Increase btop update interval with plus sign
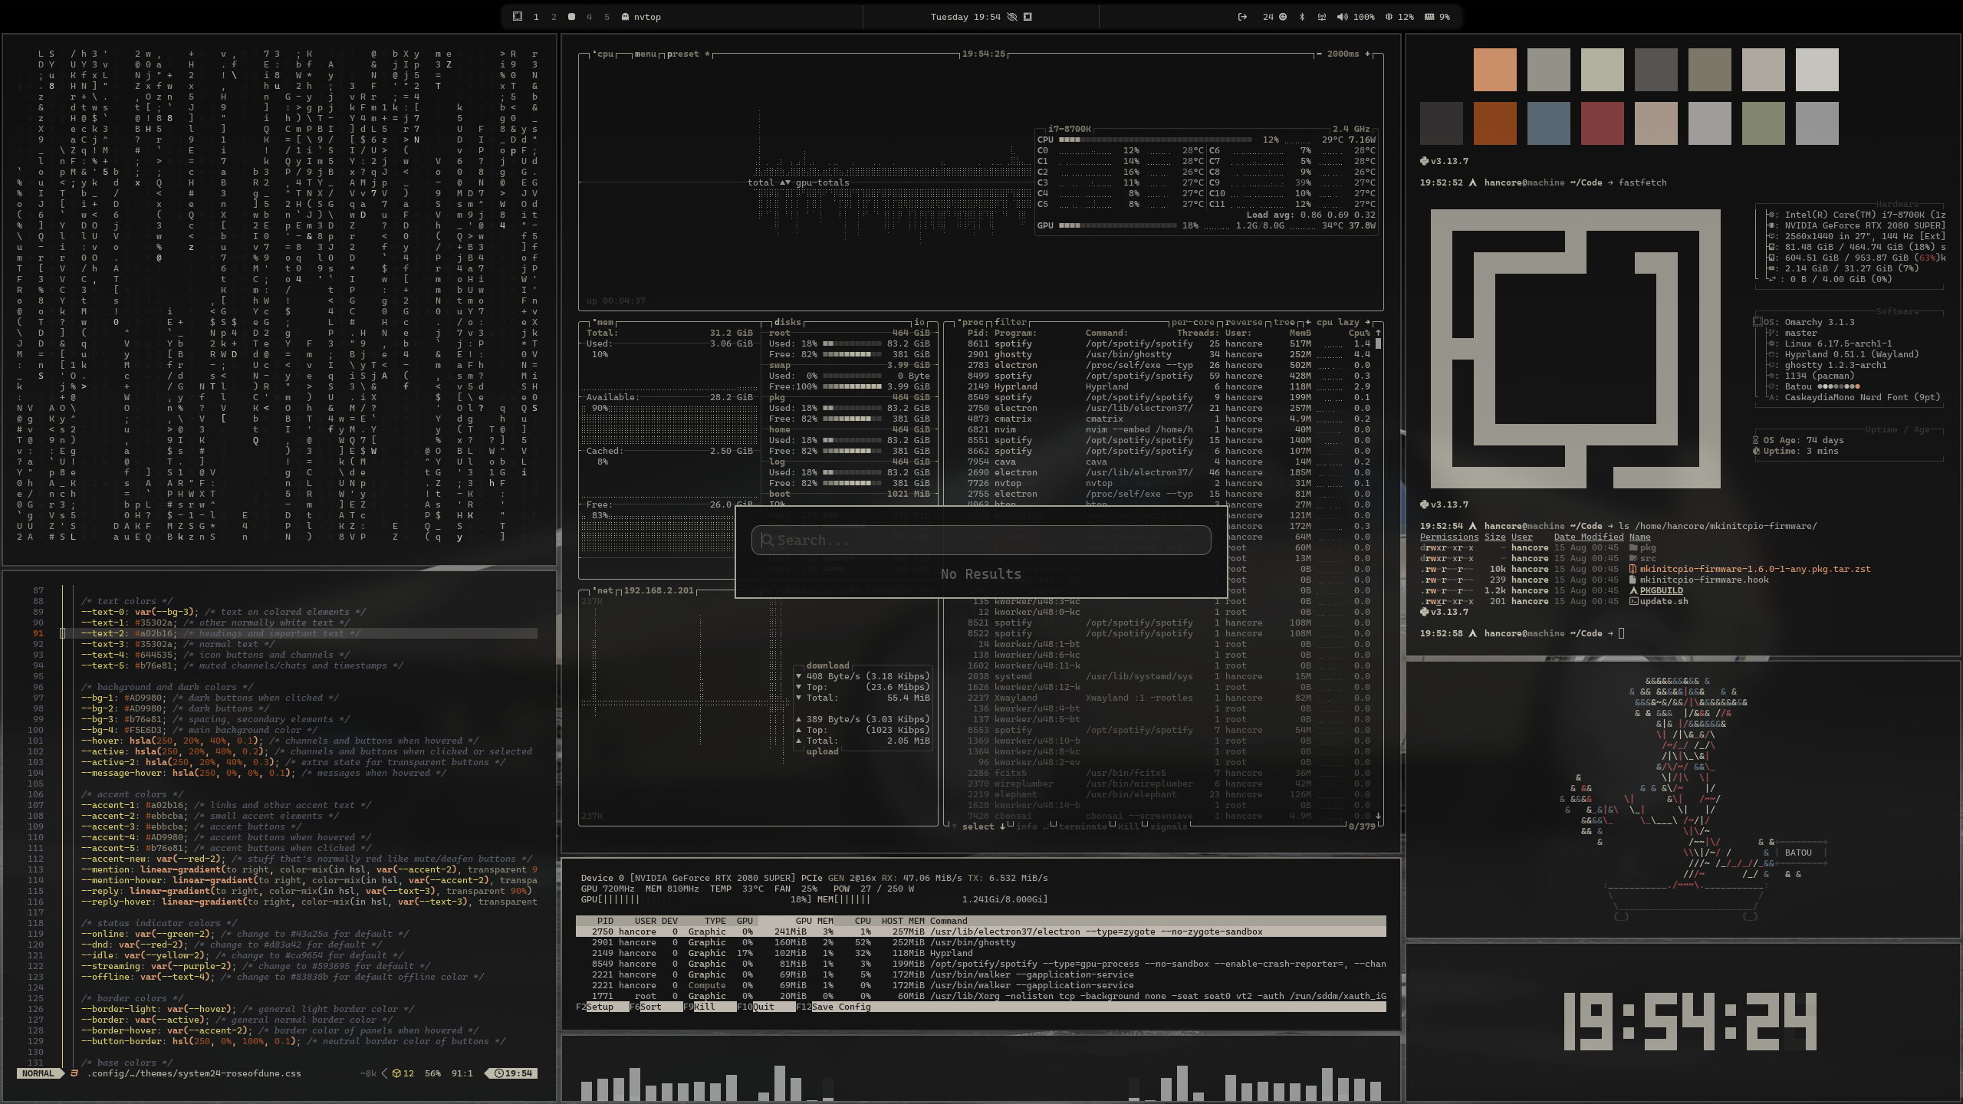This screenshot has height=1104, width=1963. point(1367,54)
